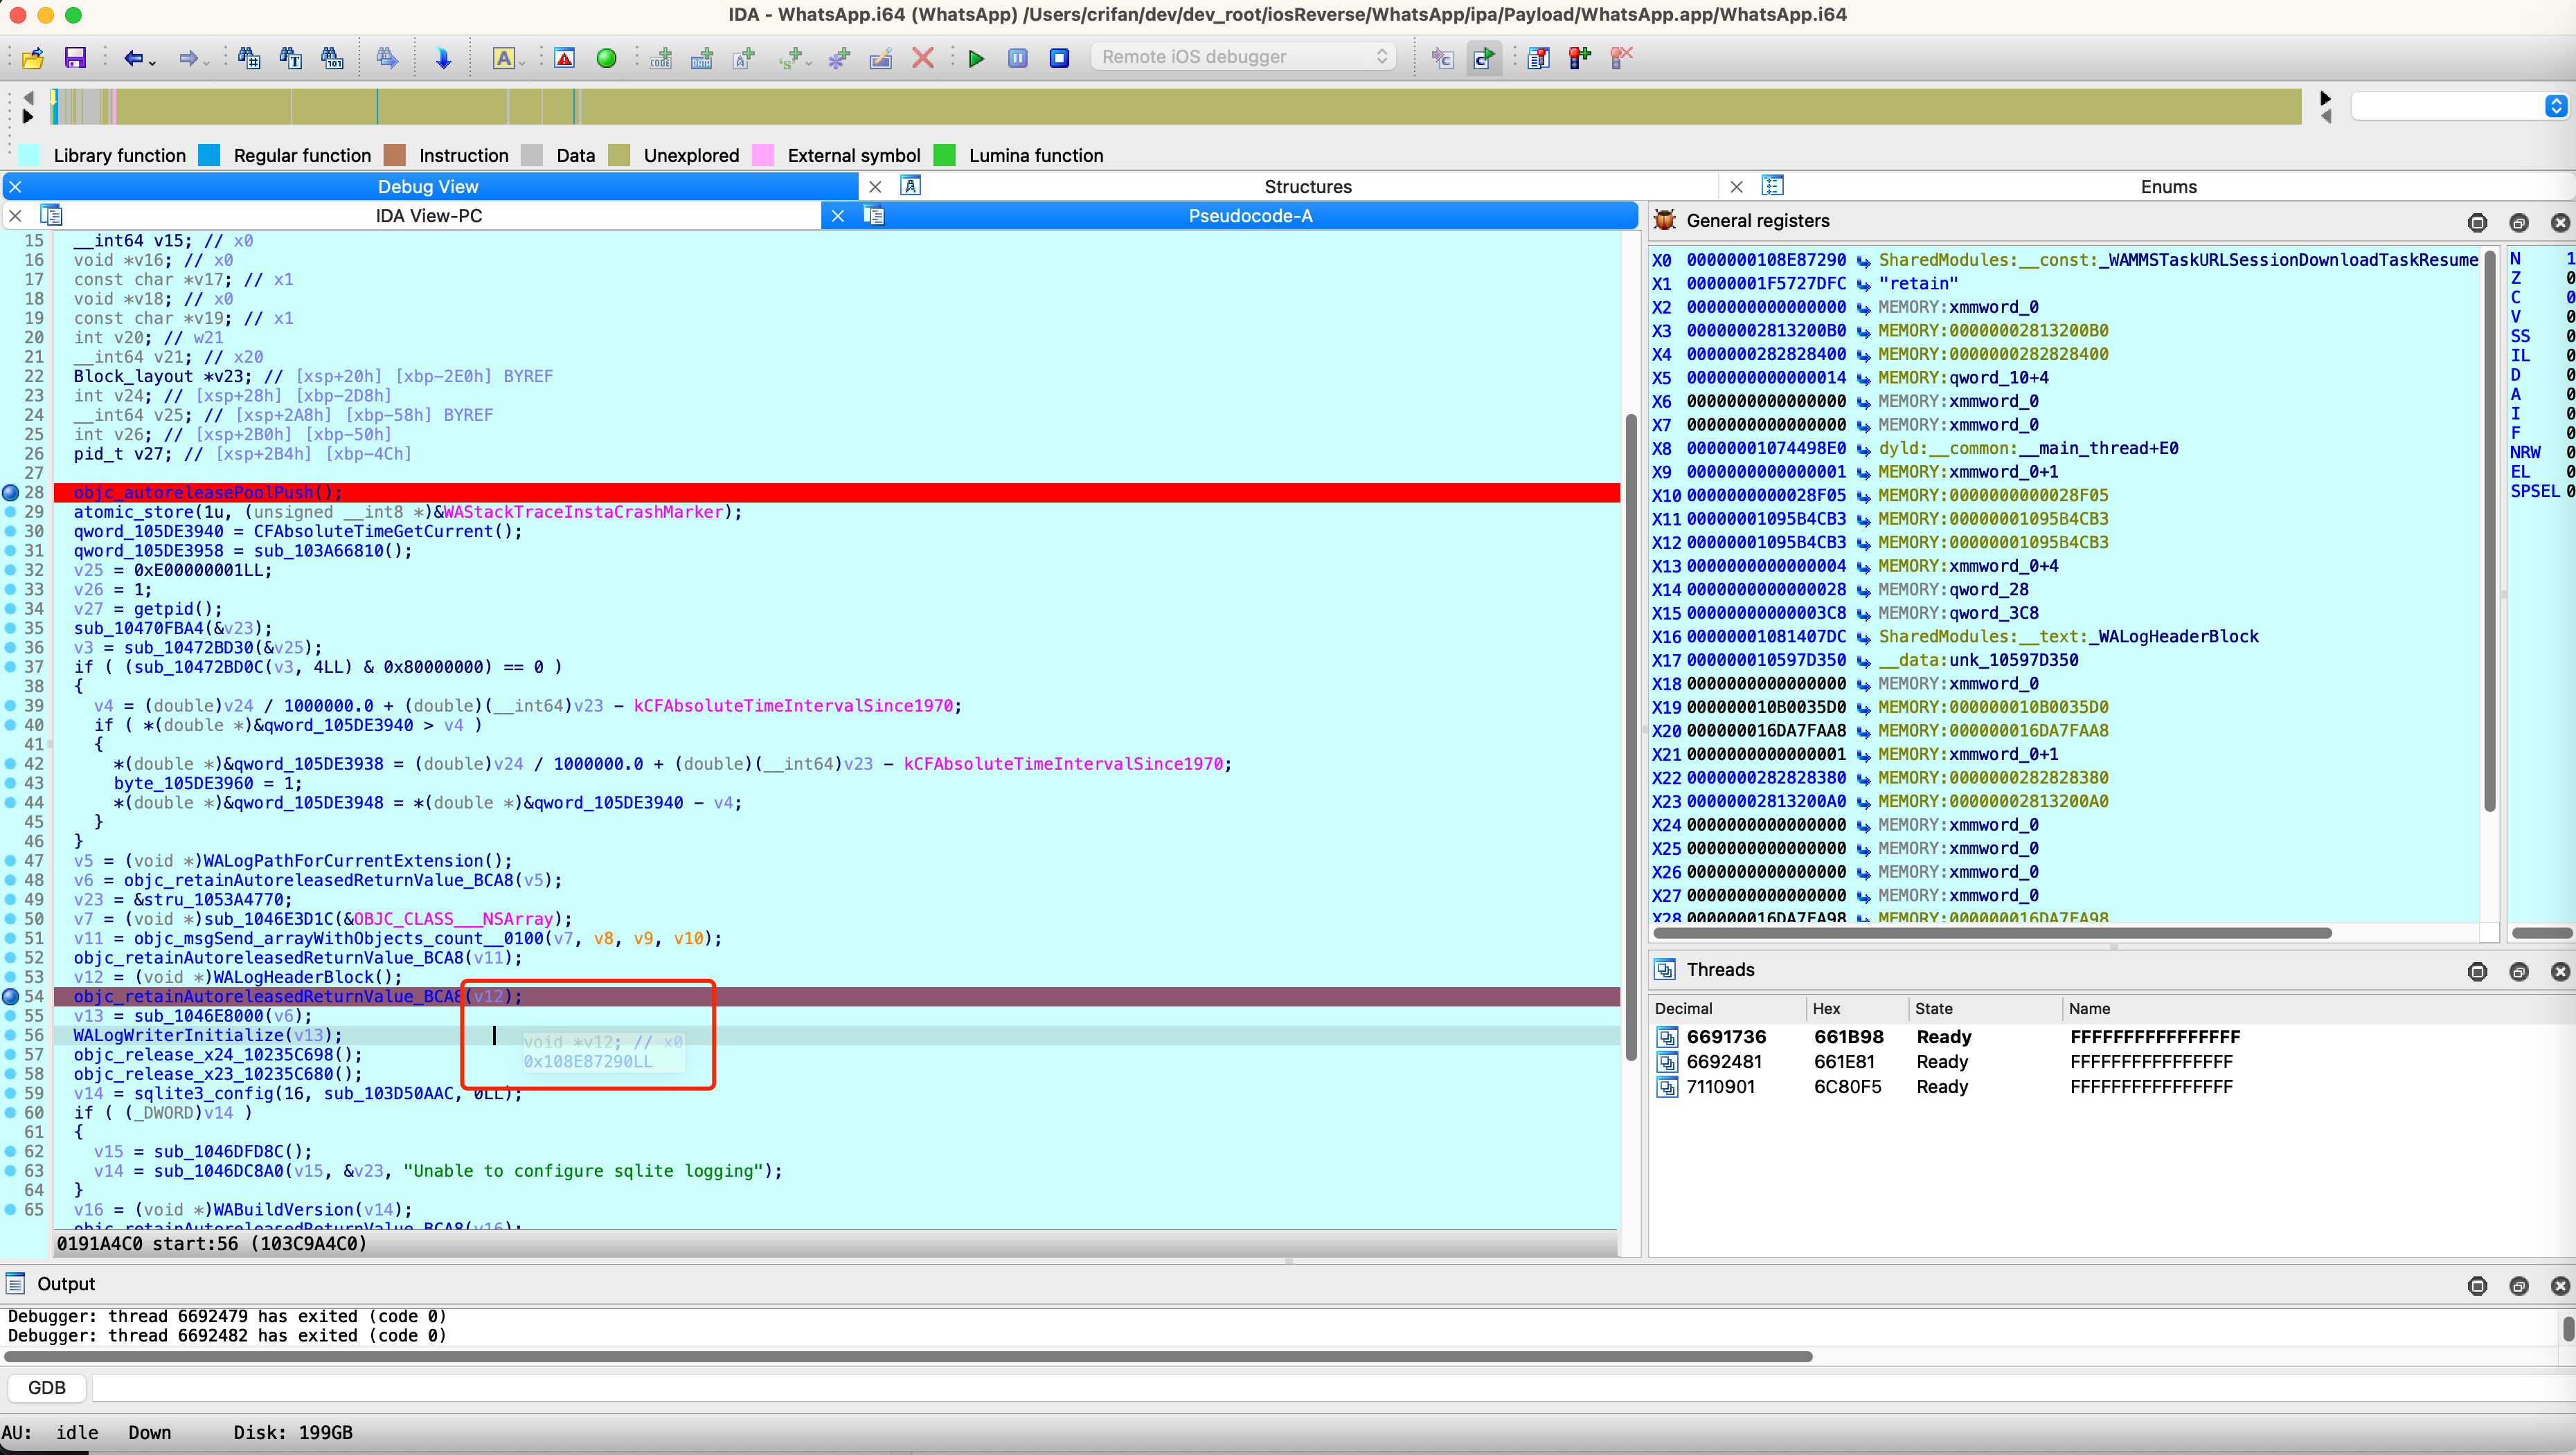The height and width of the screenshot is (1455, 2576).
Task: Pause the debugged process
Action: tap(1017, 58)
